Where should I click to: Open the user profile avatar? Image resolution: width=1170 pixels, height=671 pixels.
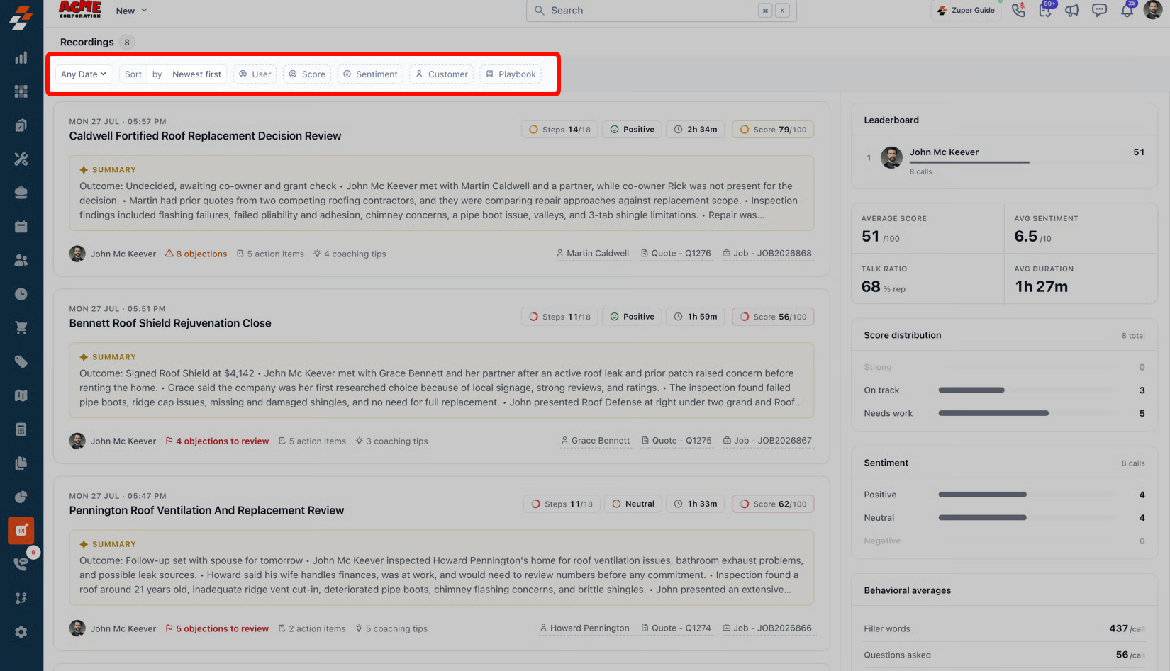1153,10
